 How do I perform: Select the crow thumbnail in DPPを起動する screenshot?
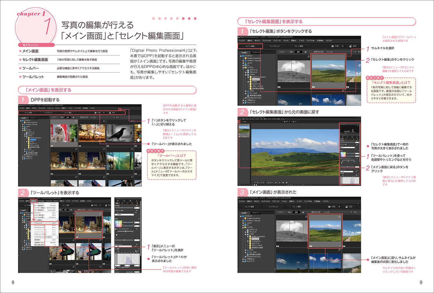coord(120,133)
